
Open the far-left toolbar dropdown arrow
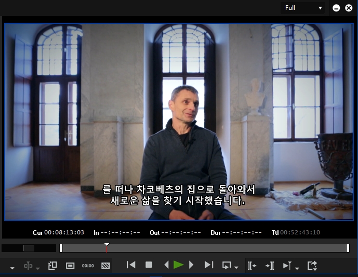click(12, 268)
